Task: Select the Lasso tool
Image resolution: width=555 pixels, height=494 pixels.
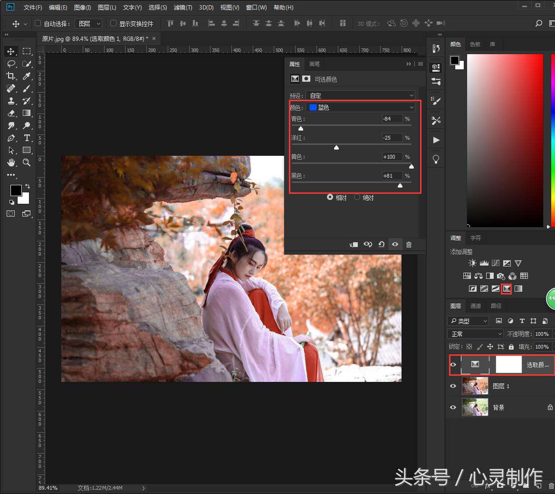Action: (x=11, y=64)
